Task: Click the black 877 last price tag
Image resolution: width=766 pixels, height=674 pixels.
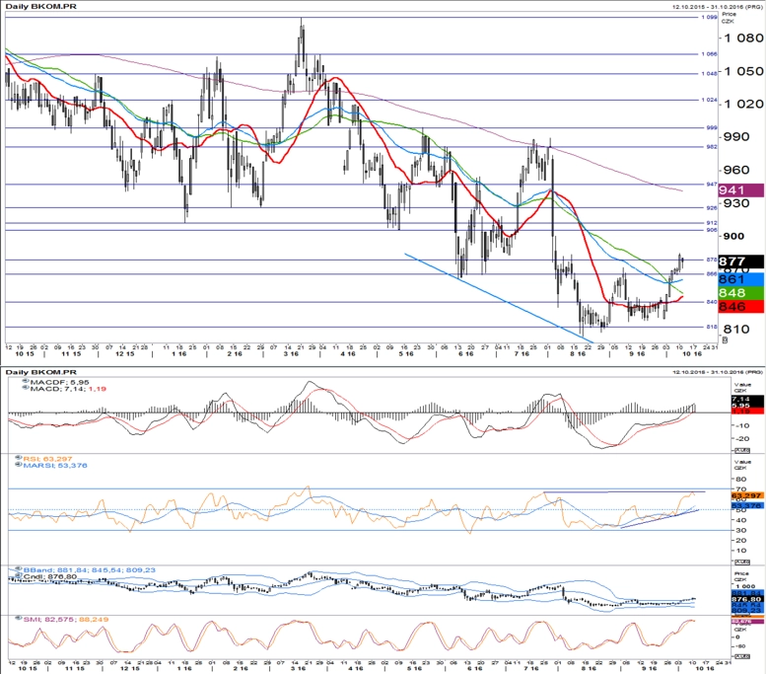Action: click(740, 262)
